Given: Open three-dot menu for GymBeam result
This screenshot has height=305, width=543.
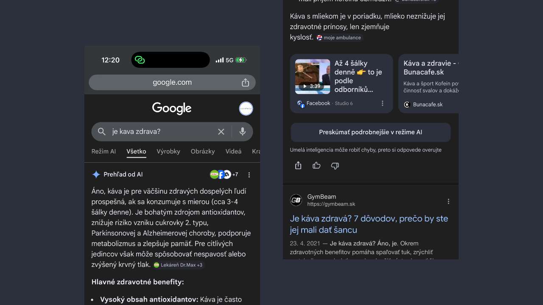Looking at the screenshot, I should tap(448, 201).
